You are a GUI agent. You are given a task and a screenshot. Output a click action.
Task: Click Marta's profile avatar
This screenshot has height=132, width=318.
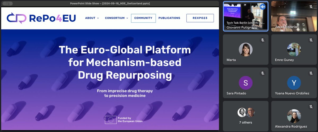tap(246, 49)
